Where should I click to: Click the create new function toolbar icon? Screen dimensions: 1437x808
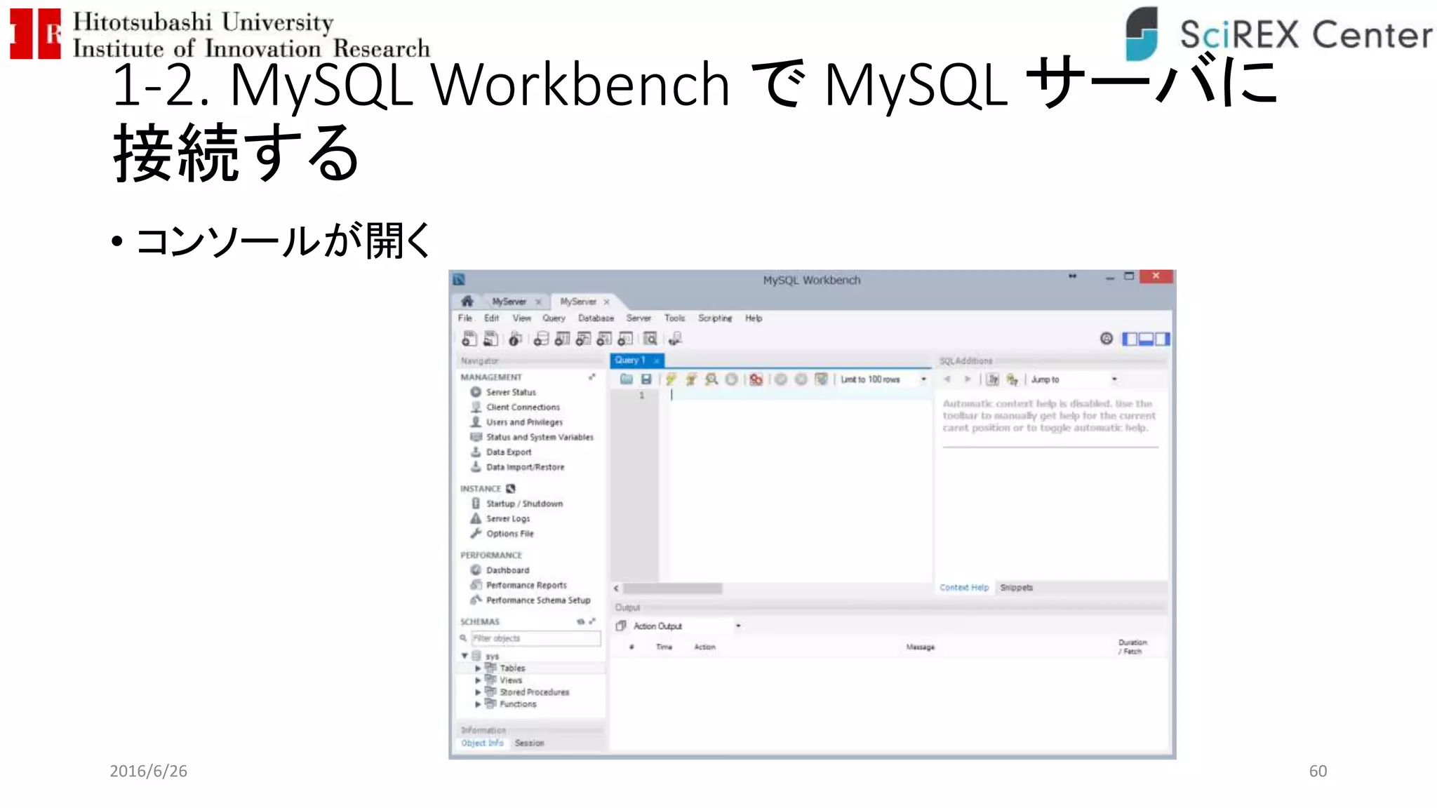(625, 339)
